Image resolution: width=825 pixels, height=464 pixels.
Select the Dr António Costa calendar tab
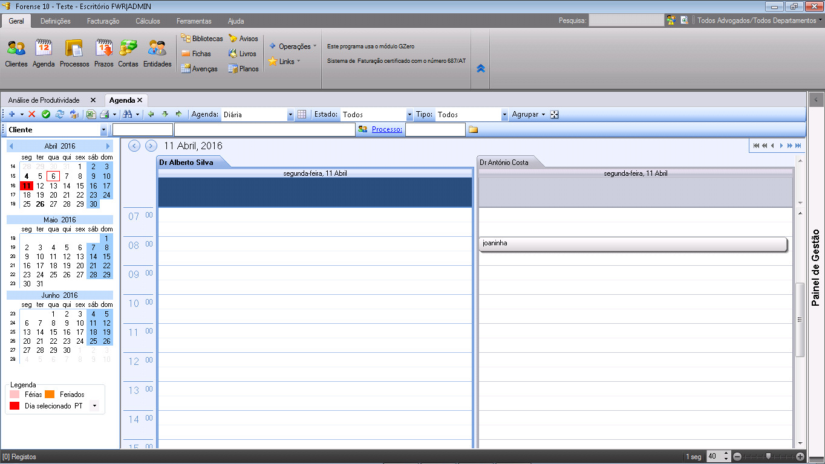click(x=504, y=162)
